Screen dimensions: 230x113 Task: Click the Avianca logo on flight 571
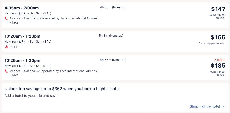coord(6,71)
